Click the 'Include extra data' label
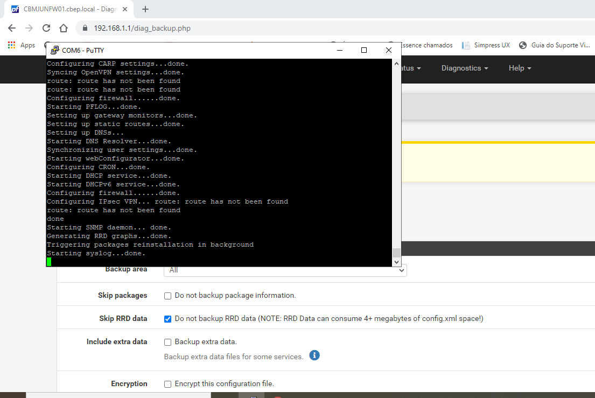 (x=117, y=341)
